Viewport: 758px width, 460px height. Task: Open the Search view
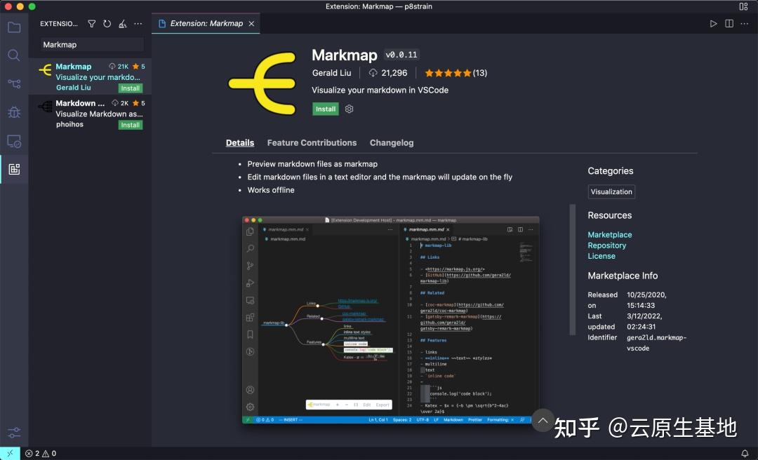coord(14,55)
